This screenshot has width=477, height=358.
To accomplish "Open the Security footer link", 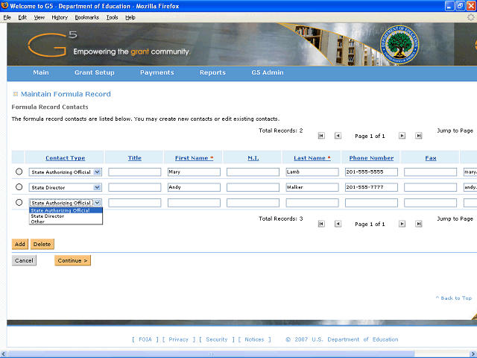I will coord(217,339).
